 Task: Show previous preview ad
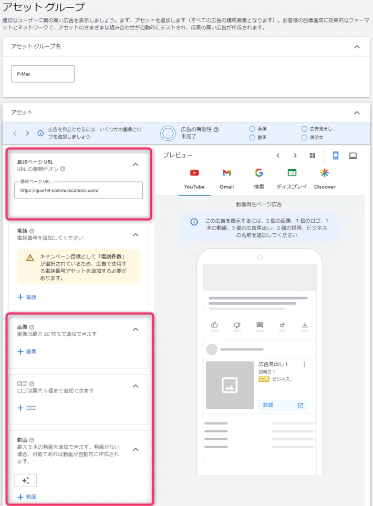pyautogui.click(x=278, y=156)
